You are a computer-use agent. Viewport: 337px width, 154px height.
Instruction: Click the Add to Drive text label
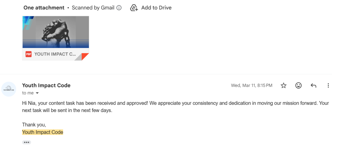156,8
